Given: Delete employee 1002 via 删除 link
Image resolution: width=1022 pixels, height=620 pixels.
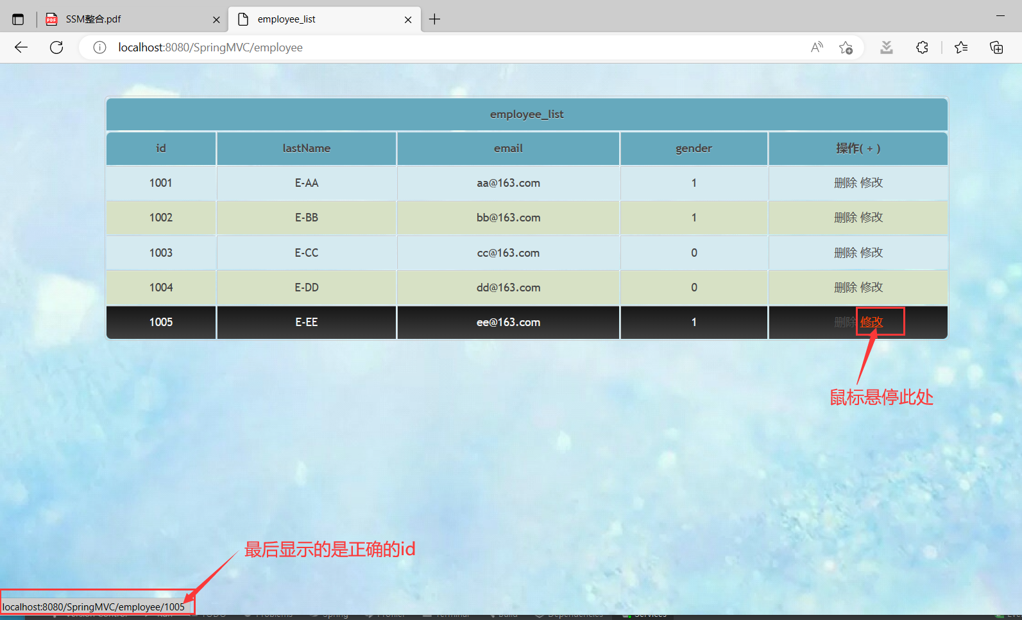Looking at the screenshot, I should point(846,218).
